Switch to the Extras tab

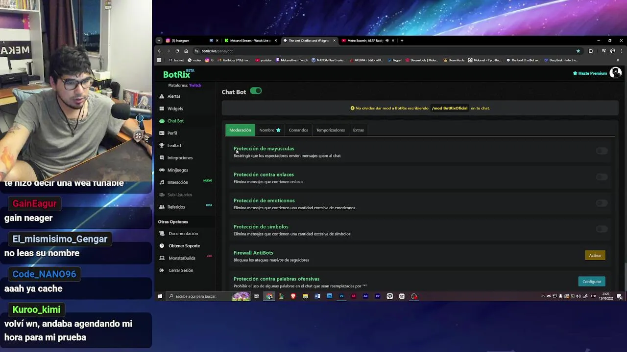click(x=359, y=130)
